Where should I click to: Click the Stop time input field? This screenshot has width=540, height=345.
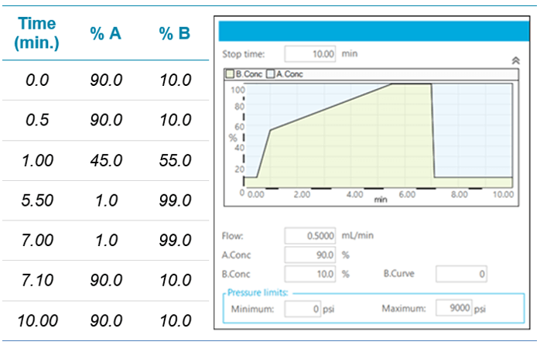pos(311,54)
